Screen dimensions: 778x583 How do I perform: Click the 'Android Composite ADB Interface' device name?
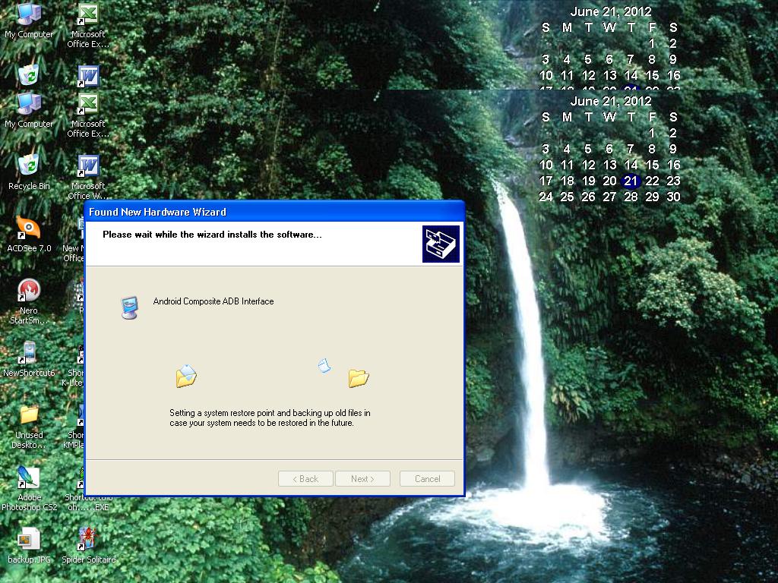tap(213, 301)
